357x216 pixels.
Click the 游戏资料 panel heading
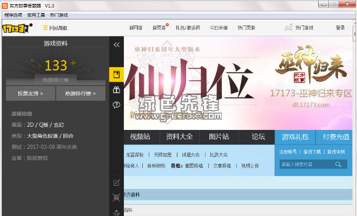[x=56, y=43]
